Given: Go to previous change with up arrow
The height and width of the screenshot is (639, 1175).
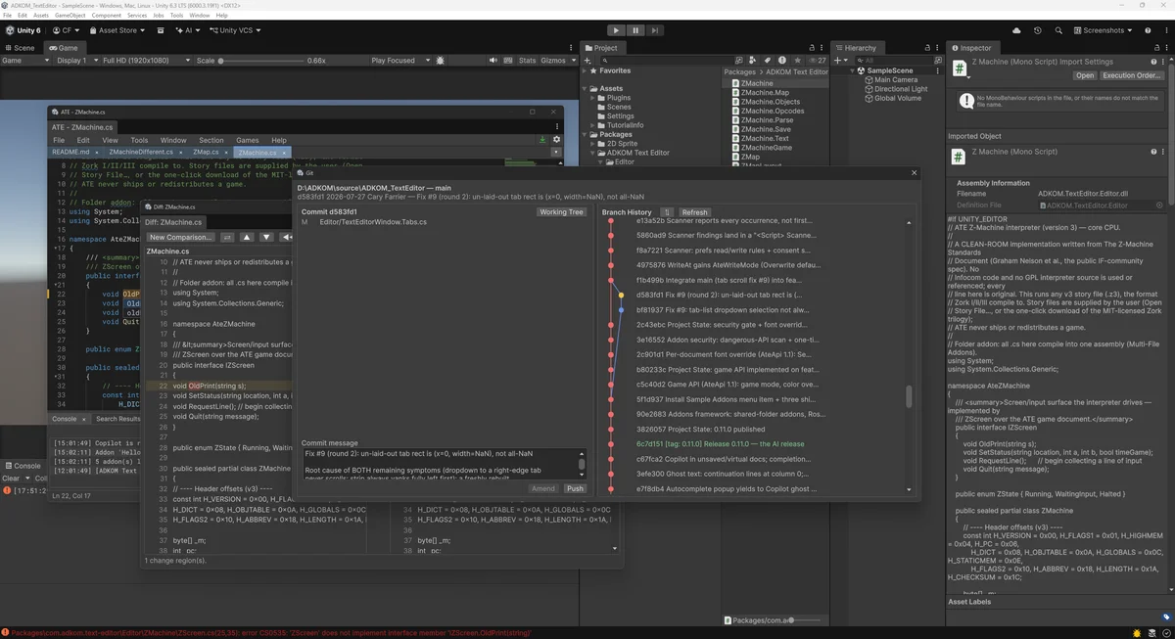Looking at the screenshot, I should point(247,237).
